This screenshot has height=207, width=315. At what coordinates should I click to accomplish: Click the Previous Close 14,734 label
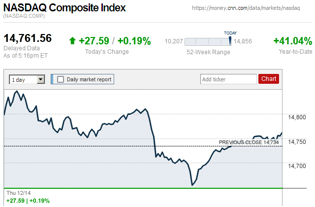pos(249,142)
